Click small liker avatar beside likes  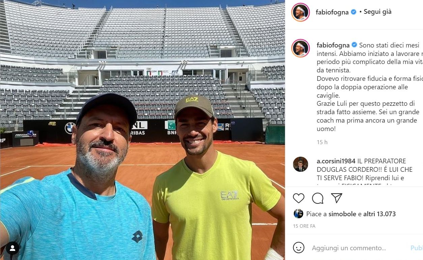[298, 214]
